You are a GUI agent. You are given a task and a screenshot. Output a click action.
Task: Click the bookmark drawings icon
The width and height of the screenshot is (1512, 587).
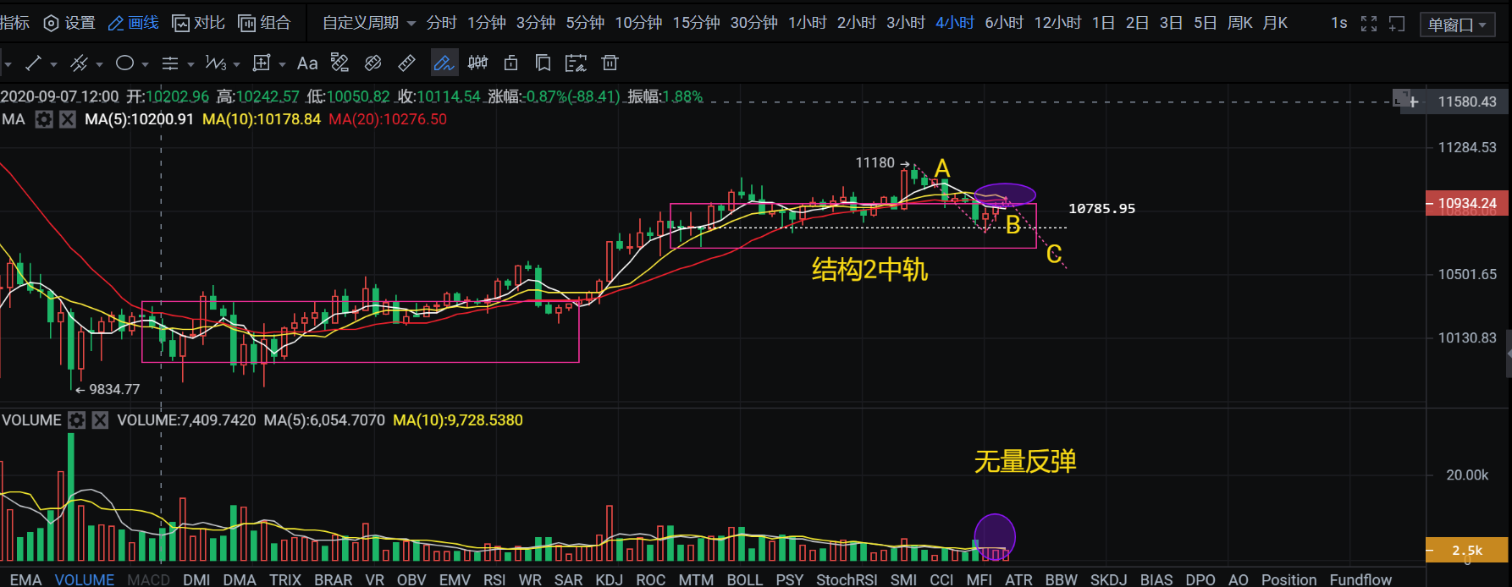[x=543, y=63]
